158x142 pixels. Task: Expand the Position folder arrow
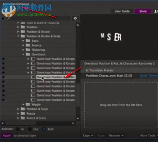point(18,27)
